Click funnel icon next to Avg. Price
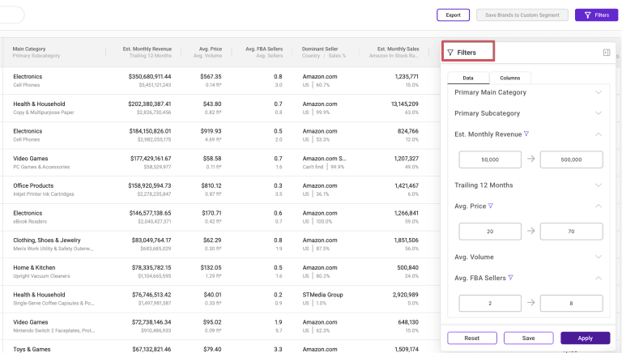 pos(491,206)
